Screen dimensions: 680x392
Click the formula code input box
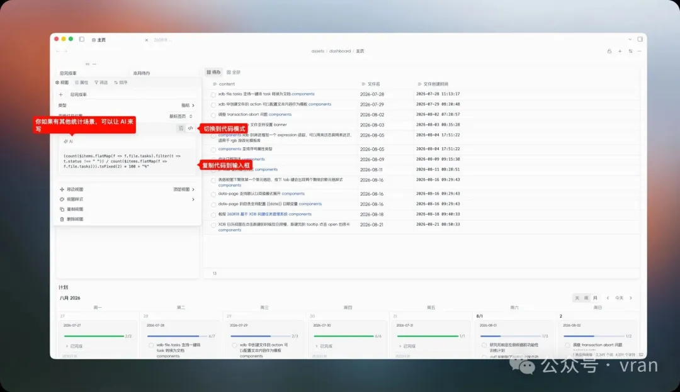[x=127, y=161]
